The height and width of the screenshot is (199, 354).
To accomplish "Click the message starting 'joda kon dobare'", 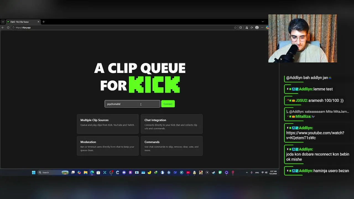I will pyautogui.click(x=318, y=157).
